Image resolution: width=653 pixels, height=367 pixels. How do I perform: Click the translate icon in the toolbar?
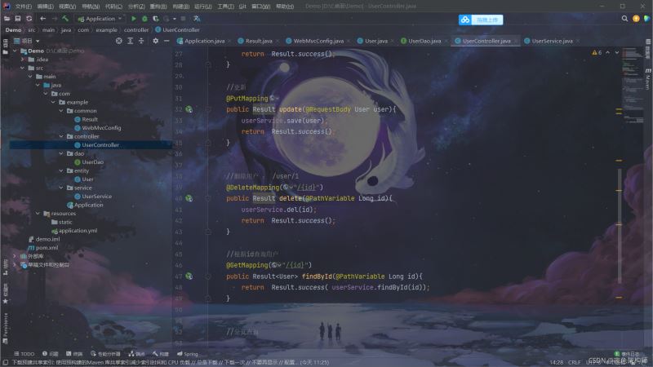point(197,19)
